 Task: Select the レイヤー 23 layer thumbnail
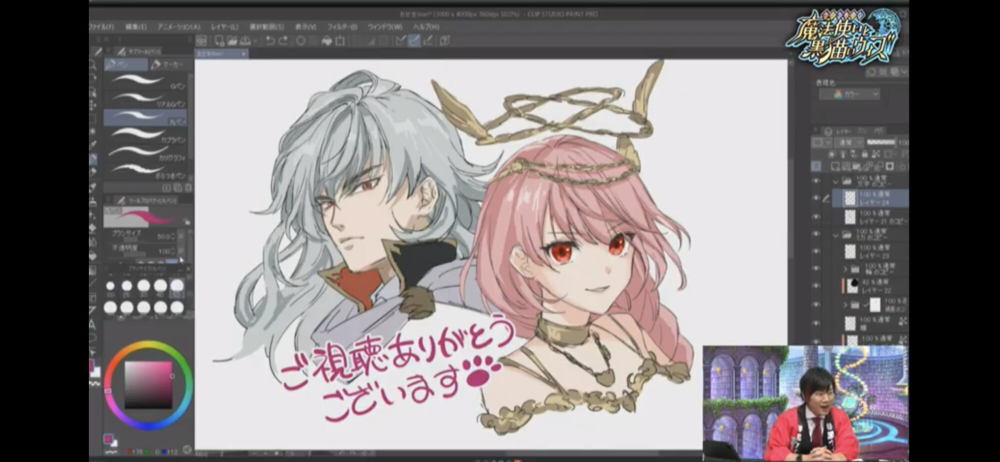[850, 251]
